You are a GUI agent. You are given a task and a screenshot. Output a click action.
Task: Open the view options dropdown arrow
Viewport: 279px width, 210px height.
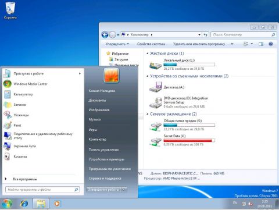tap(252, 44)
